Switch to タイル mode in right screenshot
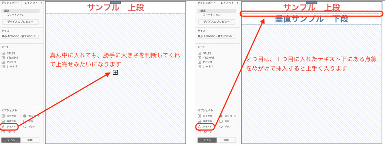The image size is (385, 149). pyautogui.click(x=207, y=140)
